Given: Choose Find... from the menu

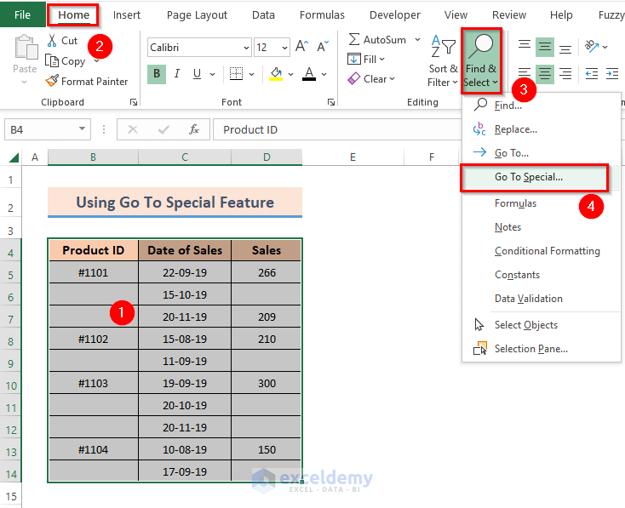Looking at the screenshot, I should pyautogui.click(x=542, y=106).
